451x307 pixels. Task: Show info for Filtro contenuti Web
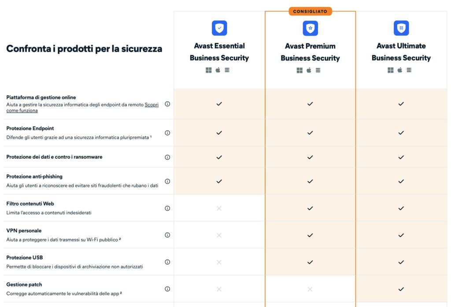click(x=167, y=208)
